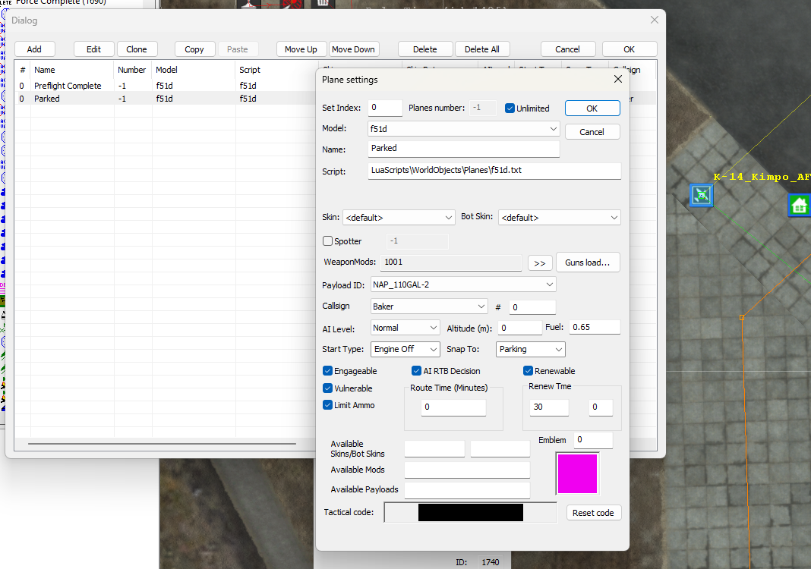Toggle the Unlimited checkbox
The height and width of the screenshot is (569, 811).
(x=510, y=108)
